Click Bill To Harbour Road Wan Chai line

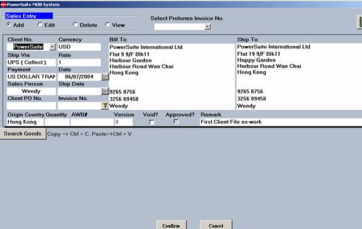coord(141,67)
